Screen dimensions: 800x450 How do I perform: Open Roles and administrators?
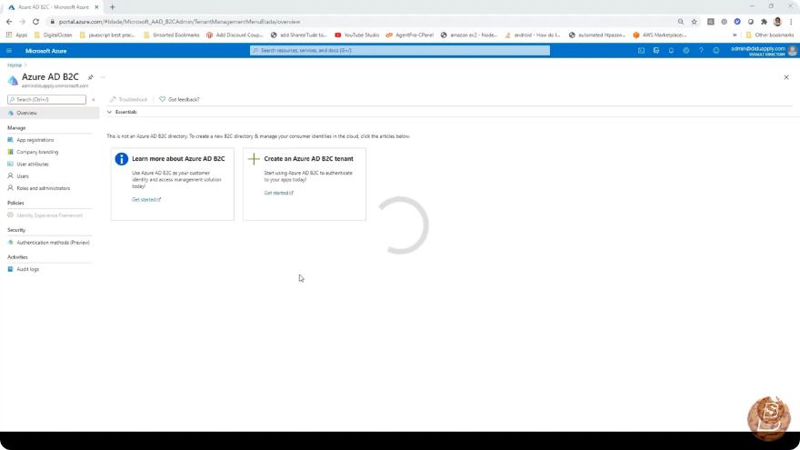43,188
